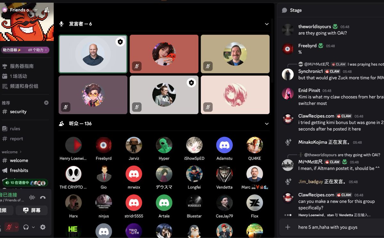Click the plus attachment button in chat input
The width and height of the screenshot is (384, 238).
(288, 227)
